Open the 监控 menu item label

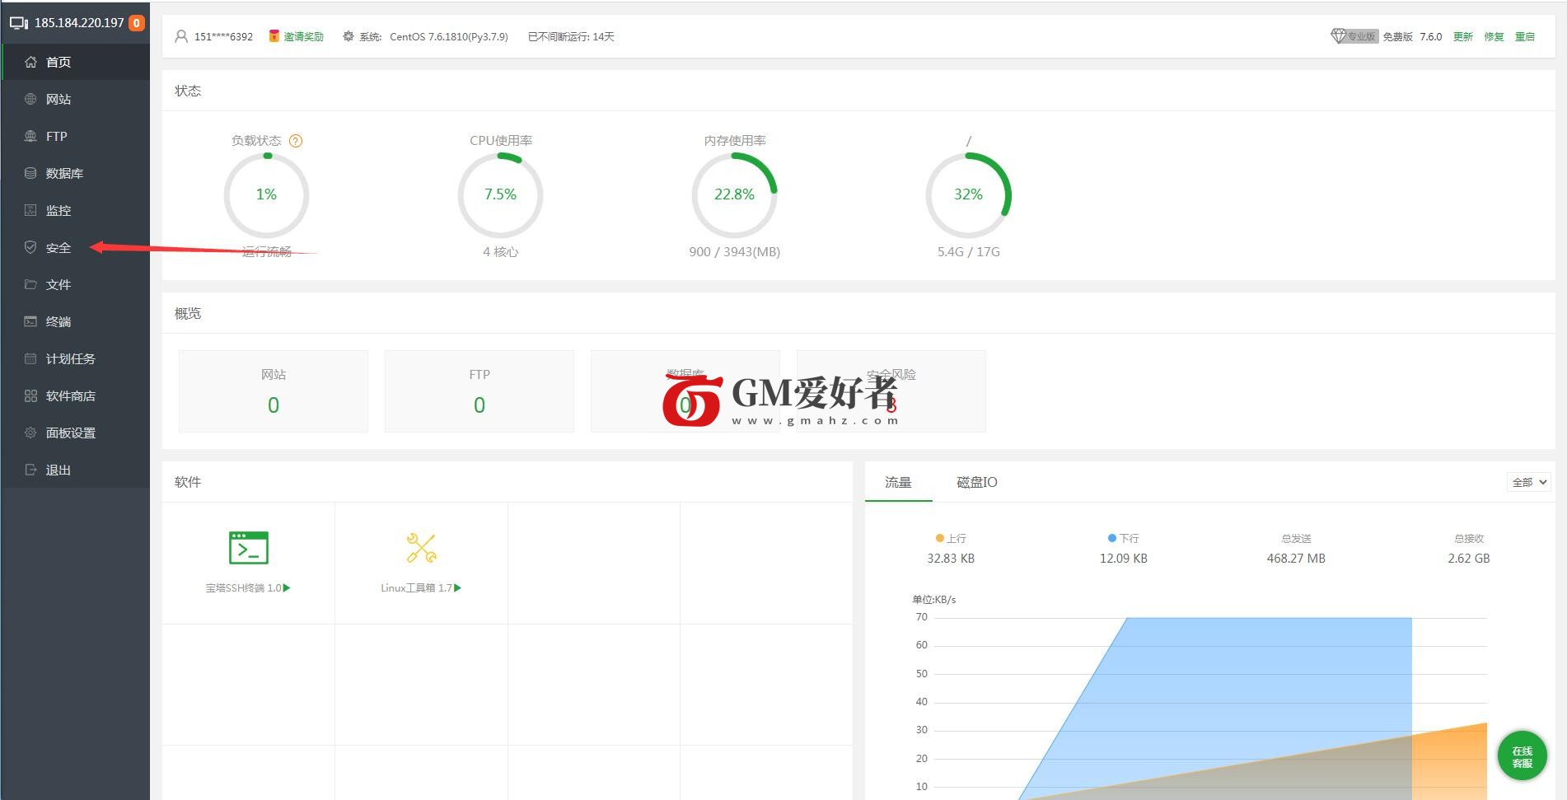(x=58, y=210)
